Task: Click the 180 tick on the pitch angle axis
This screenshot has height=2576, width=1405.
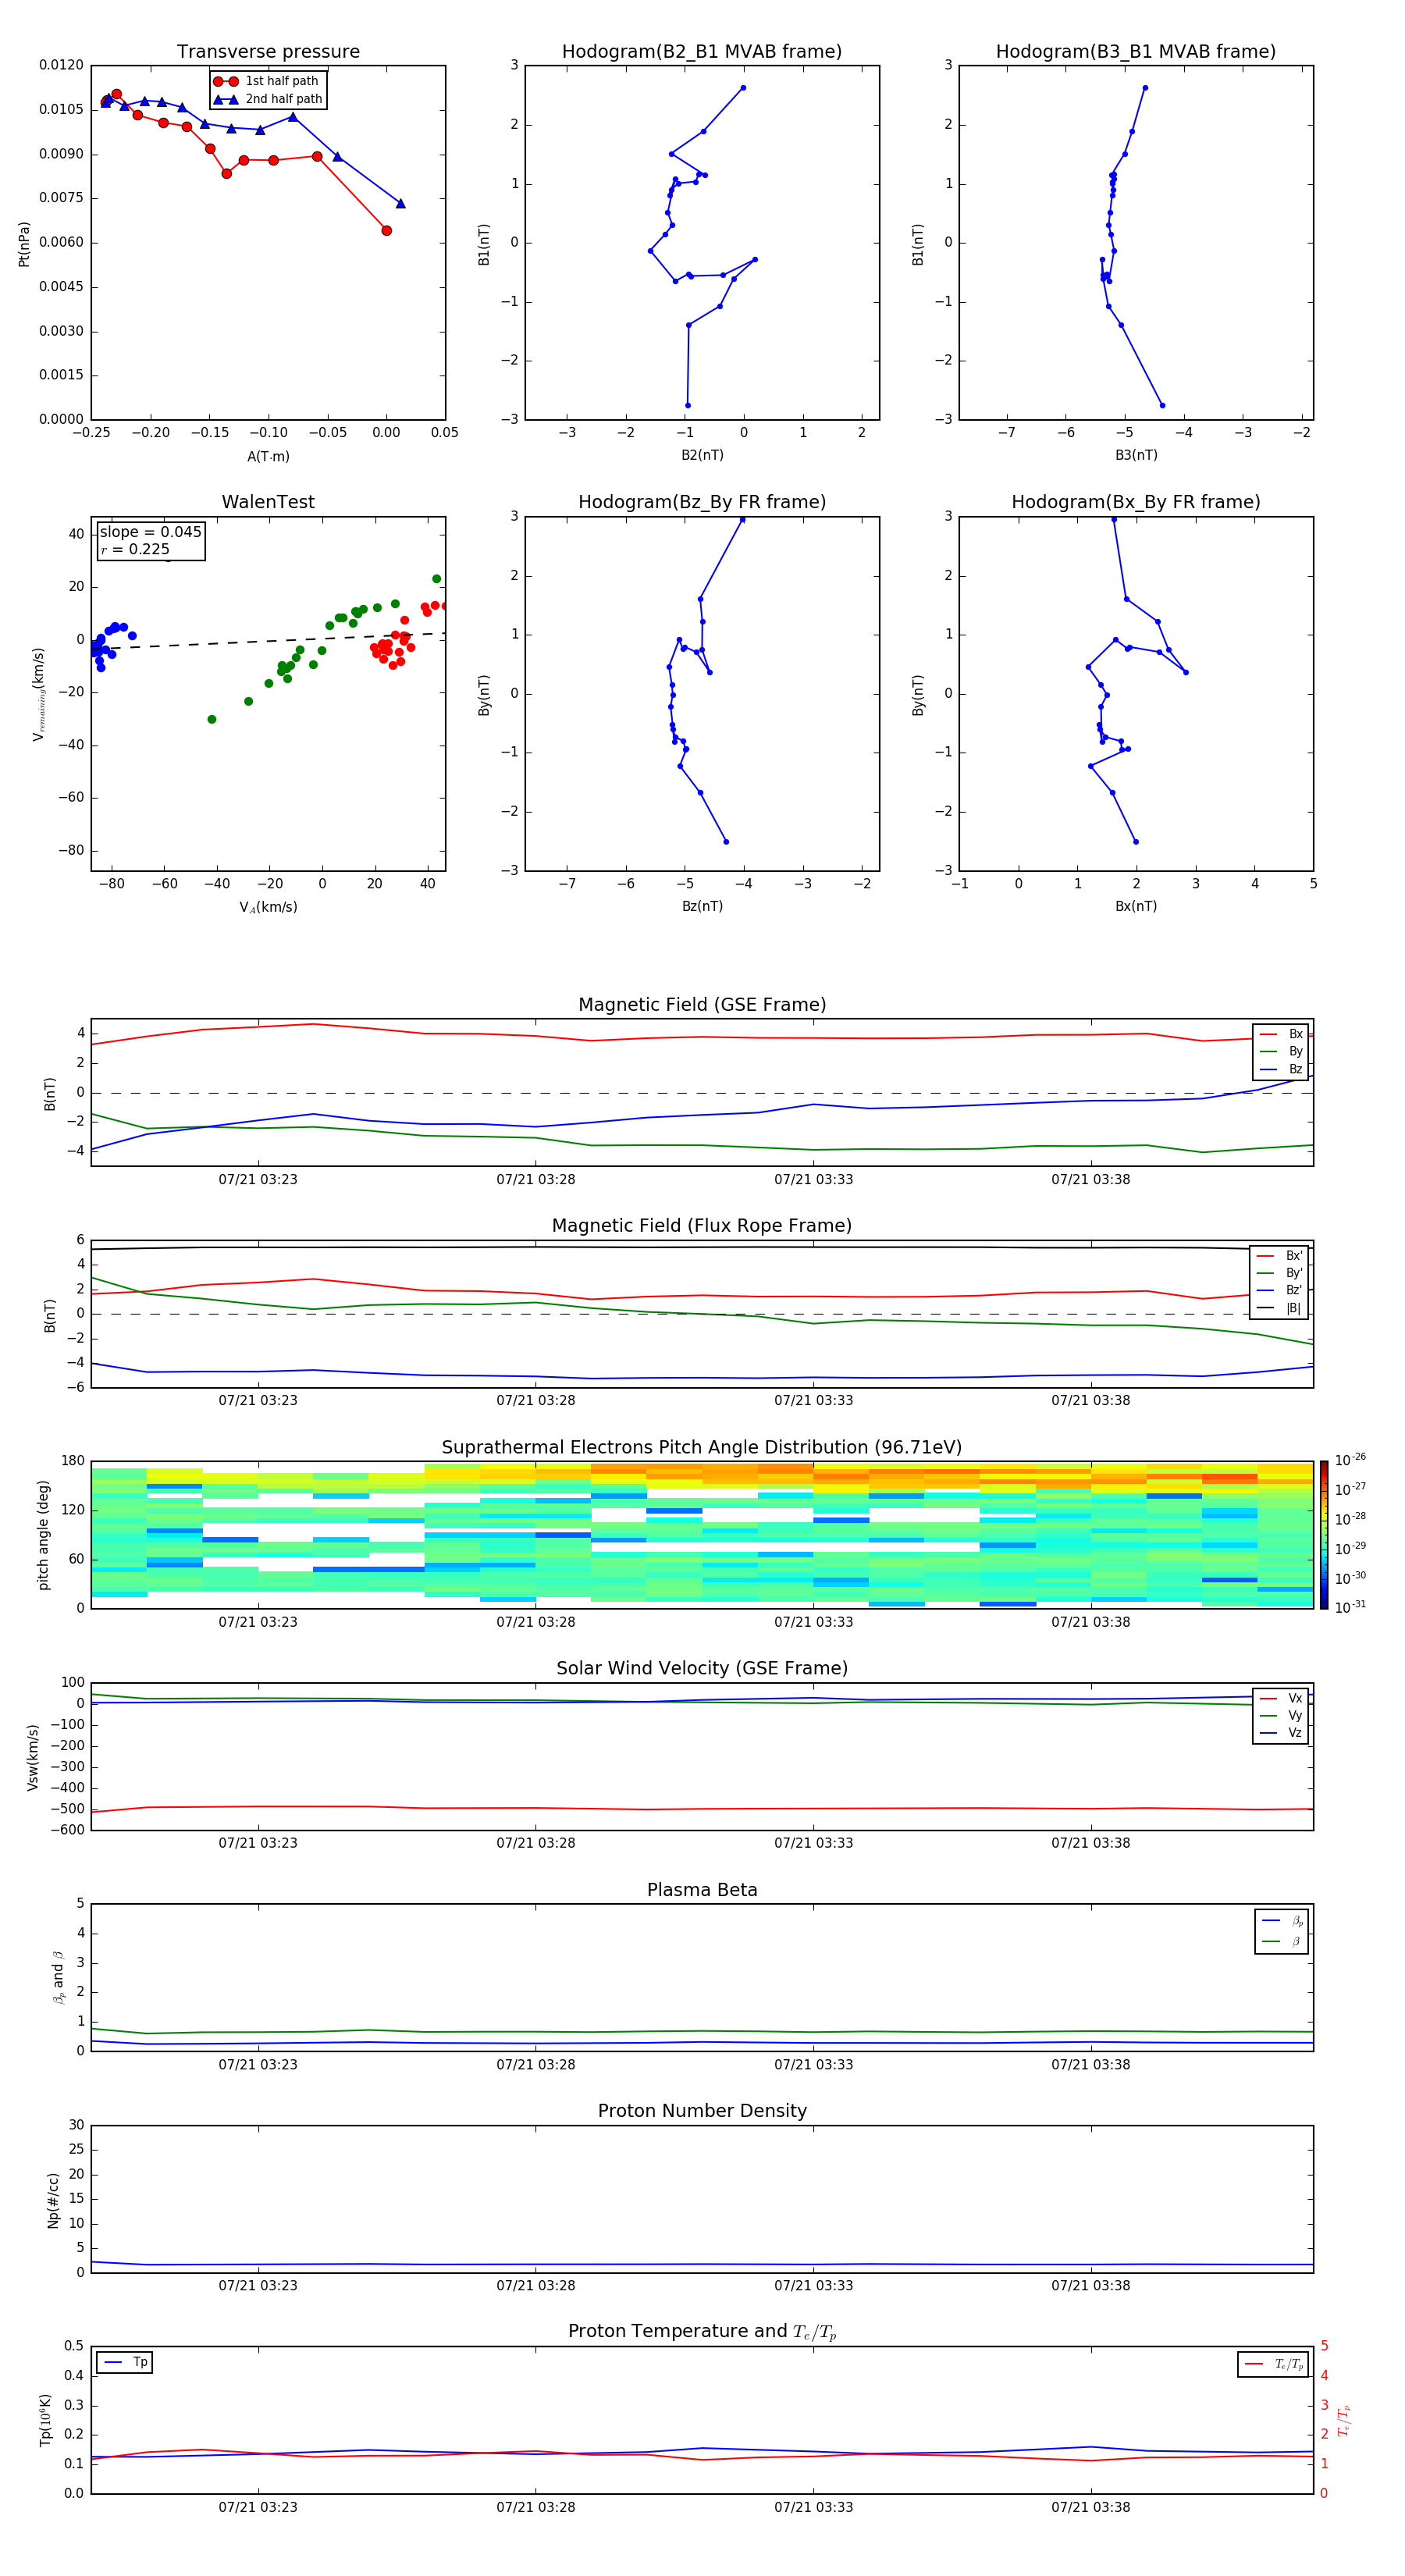Action: [73, 1461]
